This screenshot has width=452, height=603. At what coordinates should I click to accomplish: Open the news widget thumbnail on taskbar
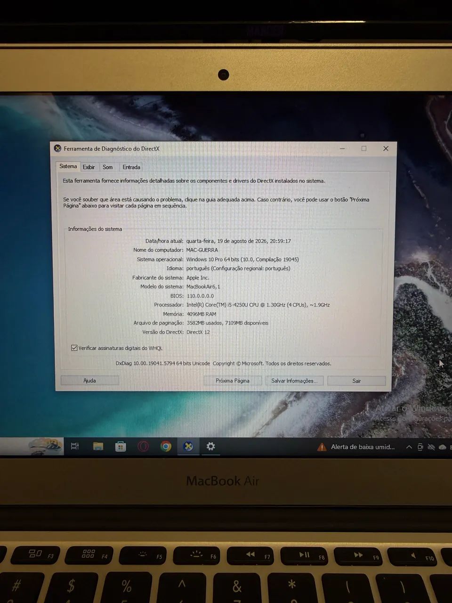click(x=45, y=446)
